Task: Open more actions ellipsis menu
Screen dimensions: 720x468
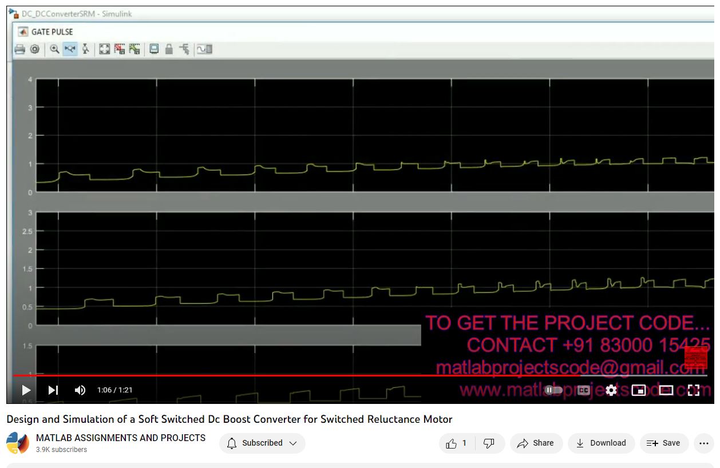Action: tap(703, 443)
